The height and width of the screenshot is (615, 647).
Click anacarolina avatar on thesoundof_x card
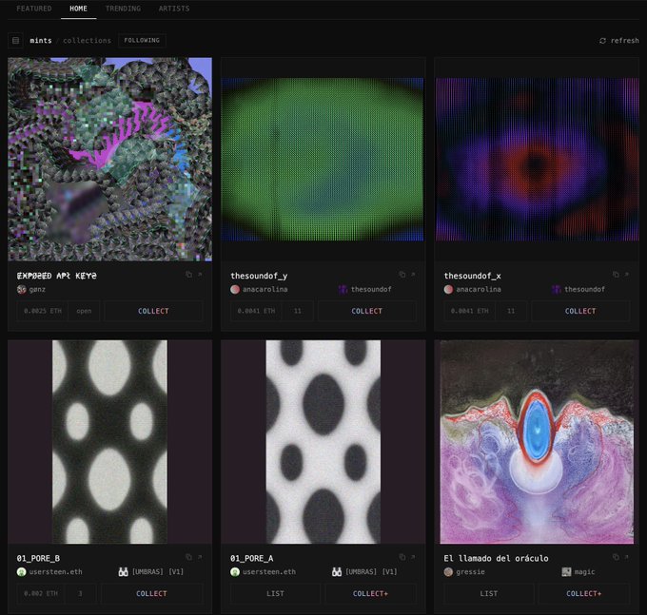coord(448,289)
